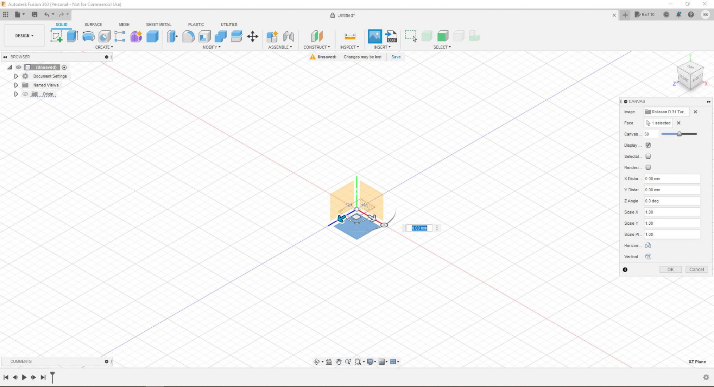Viewport: 714px width, 387px height.
Task: Clear the Face selection with X
Action: point(679,123)
